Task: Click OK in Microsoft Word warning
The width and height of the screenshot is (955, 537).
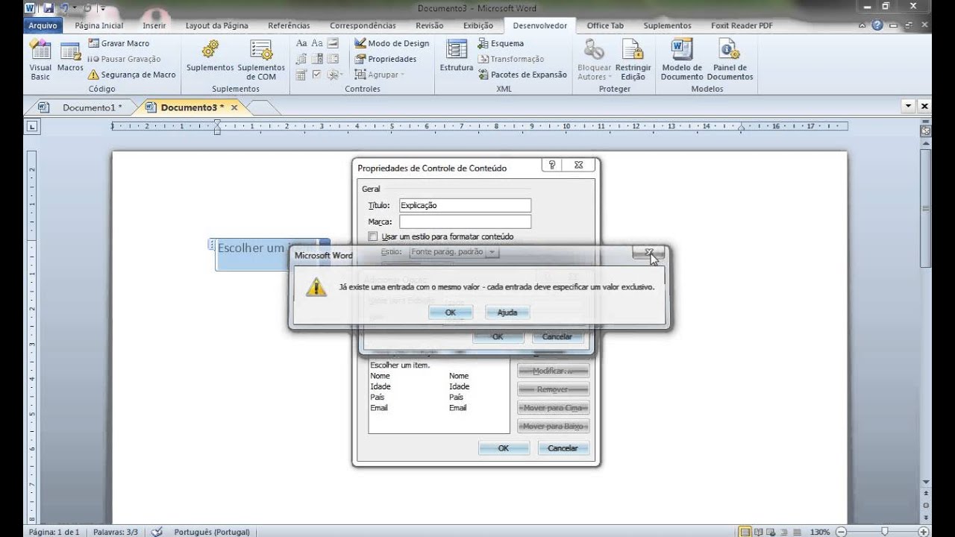Action: pos(451,313)
